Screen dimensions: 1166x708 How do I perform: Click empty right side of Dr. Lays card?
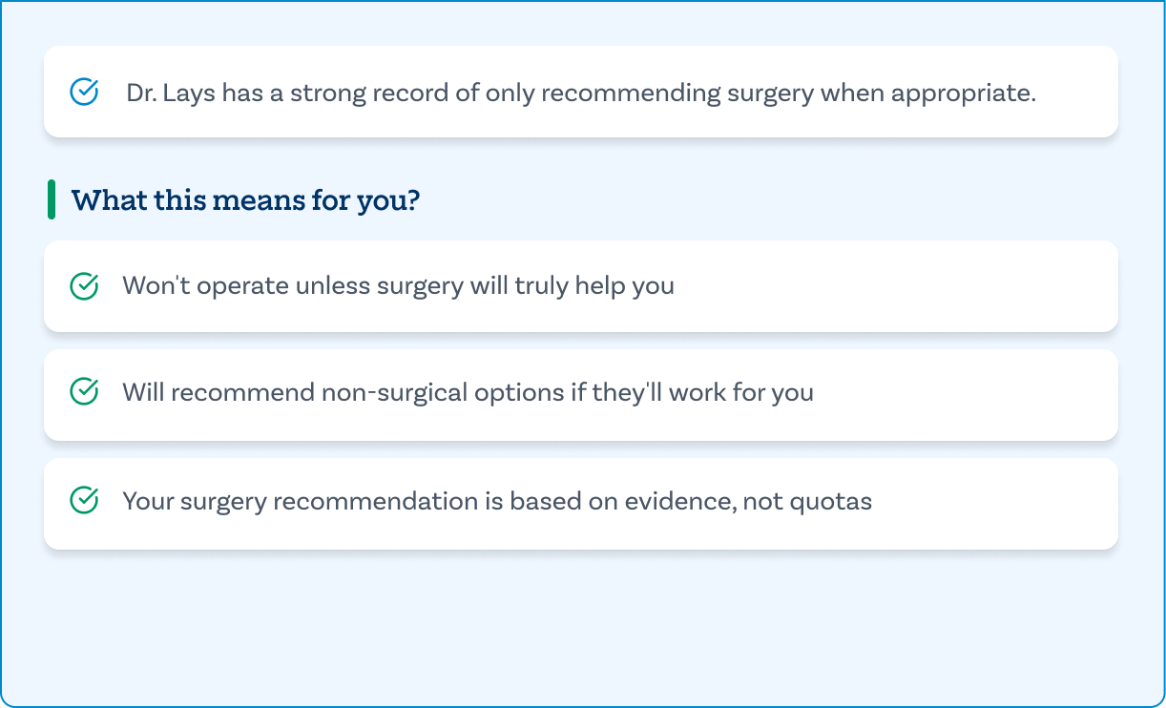coord(1076,92)
